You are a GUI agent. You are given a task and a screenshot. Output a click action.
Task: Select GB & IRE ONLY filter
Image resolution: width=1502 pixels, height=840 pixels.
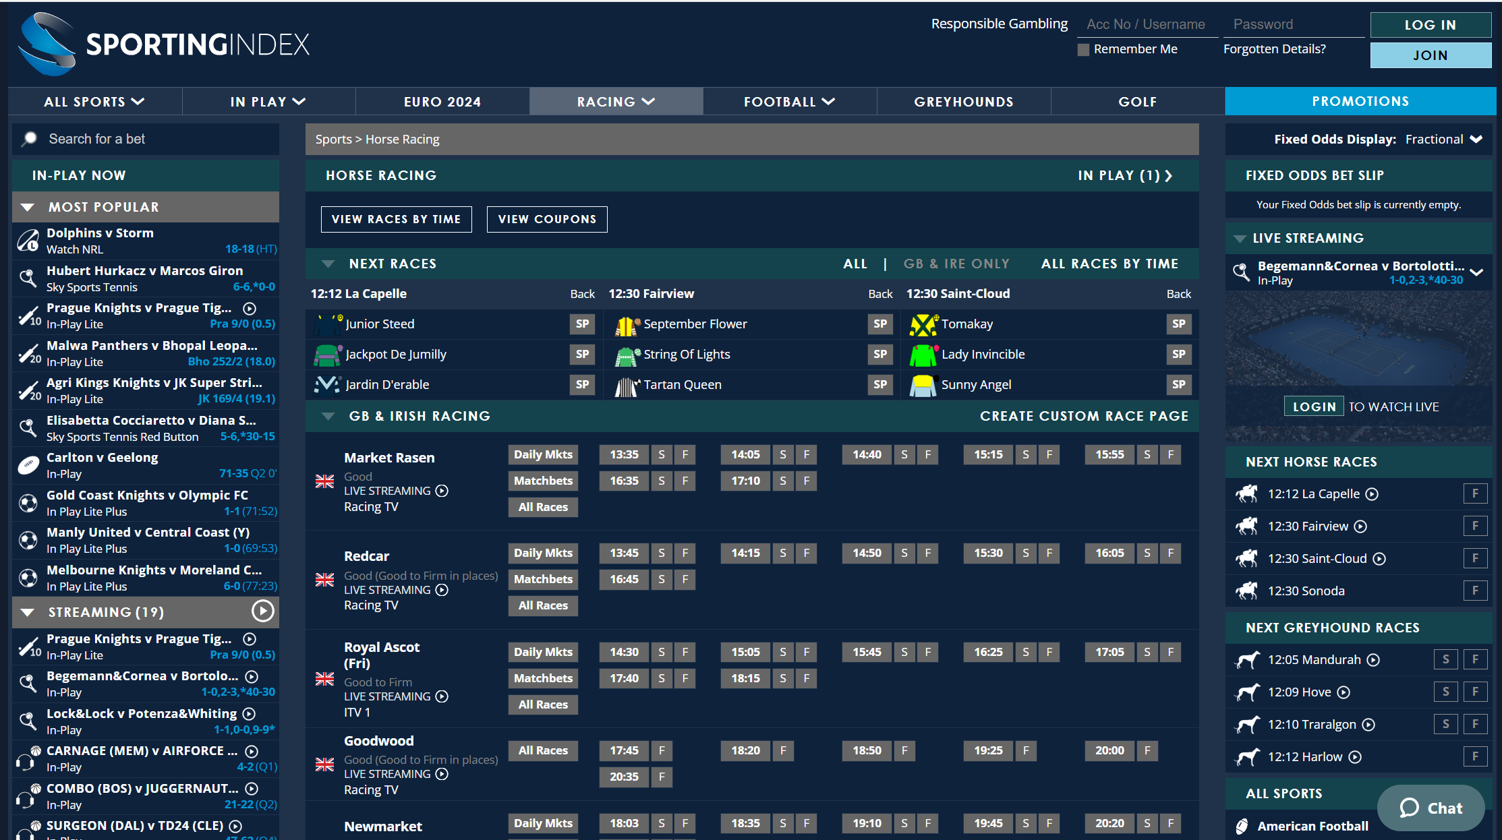(x=956, y=264)
